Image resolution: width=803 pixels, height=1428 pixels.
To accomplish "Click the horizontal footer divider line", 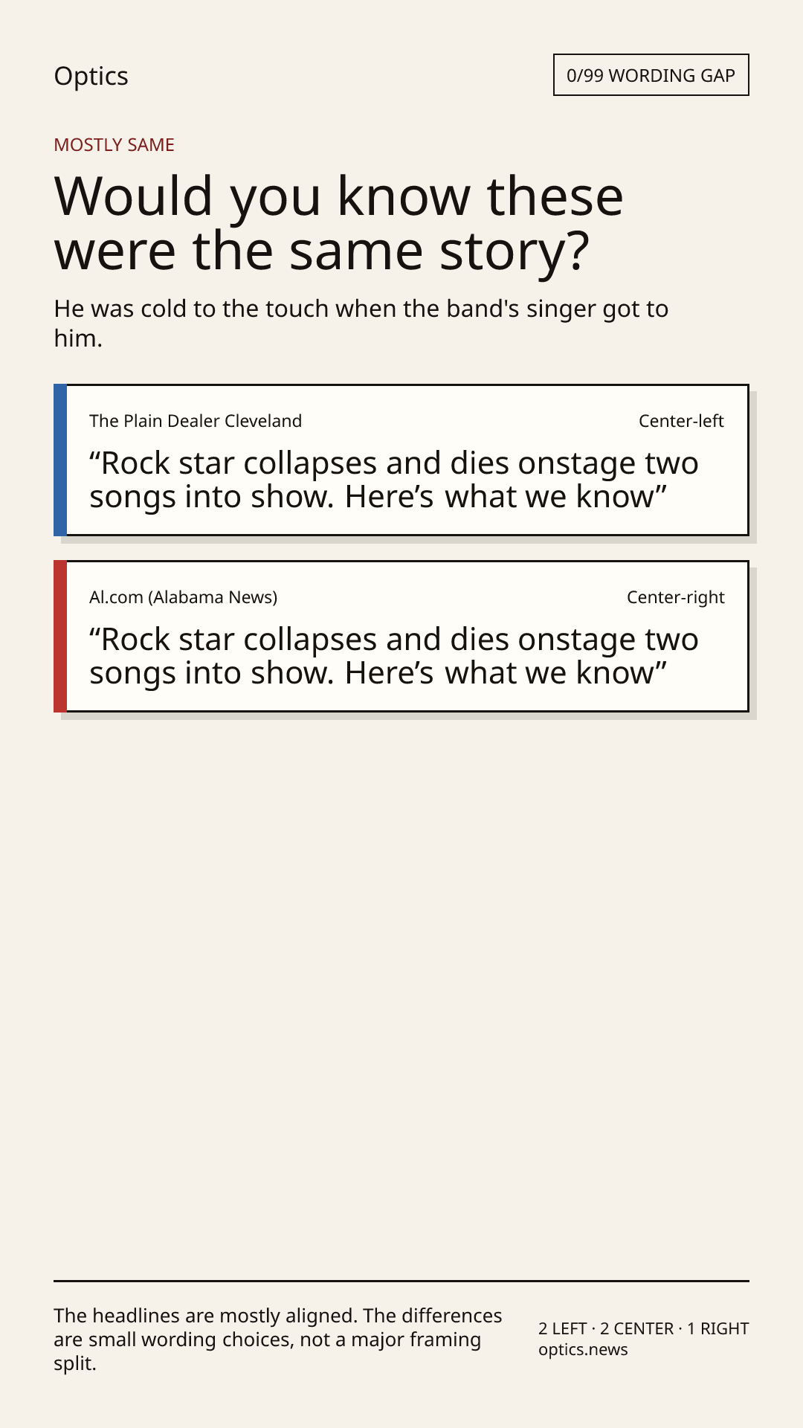I will point(401,1281).
